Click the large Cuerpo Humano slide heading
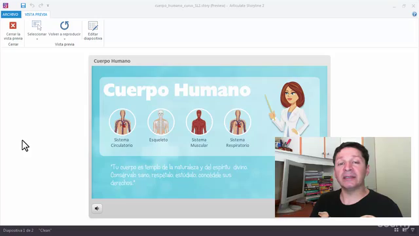 click(x=177, y=90)
